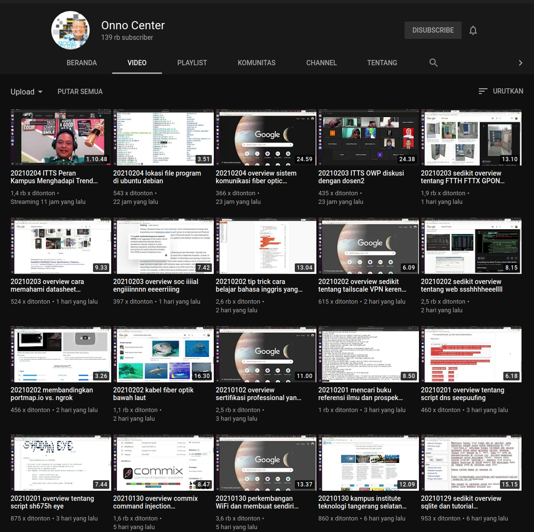Click the Onno Center channel avatar
Image resolution: width=534 pixels, height=532 pixels.
click(x=70, y=30)
